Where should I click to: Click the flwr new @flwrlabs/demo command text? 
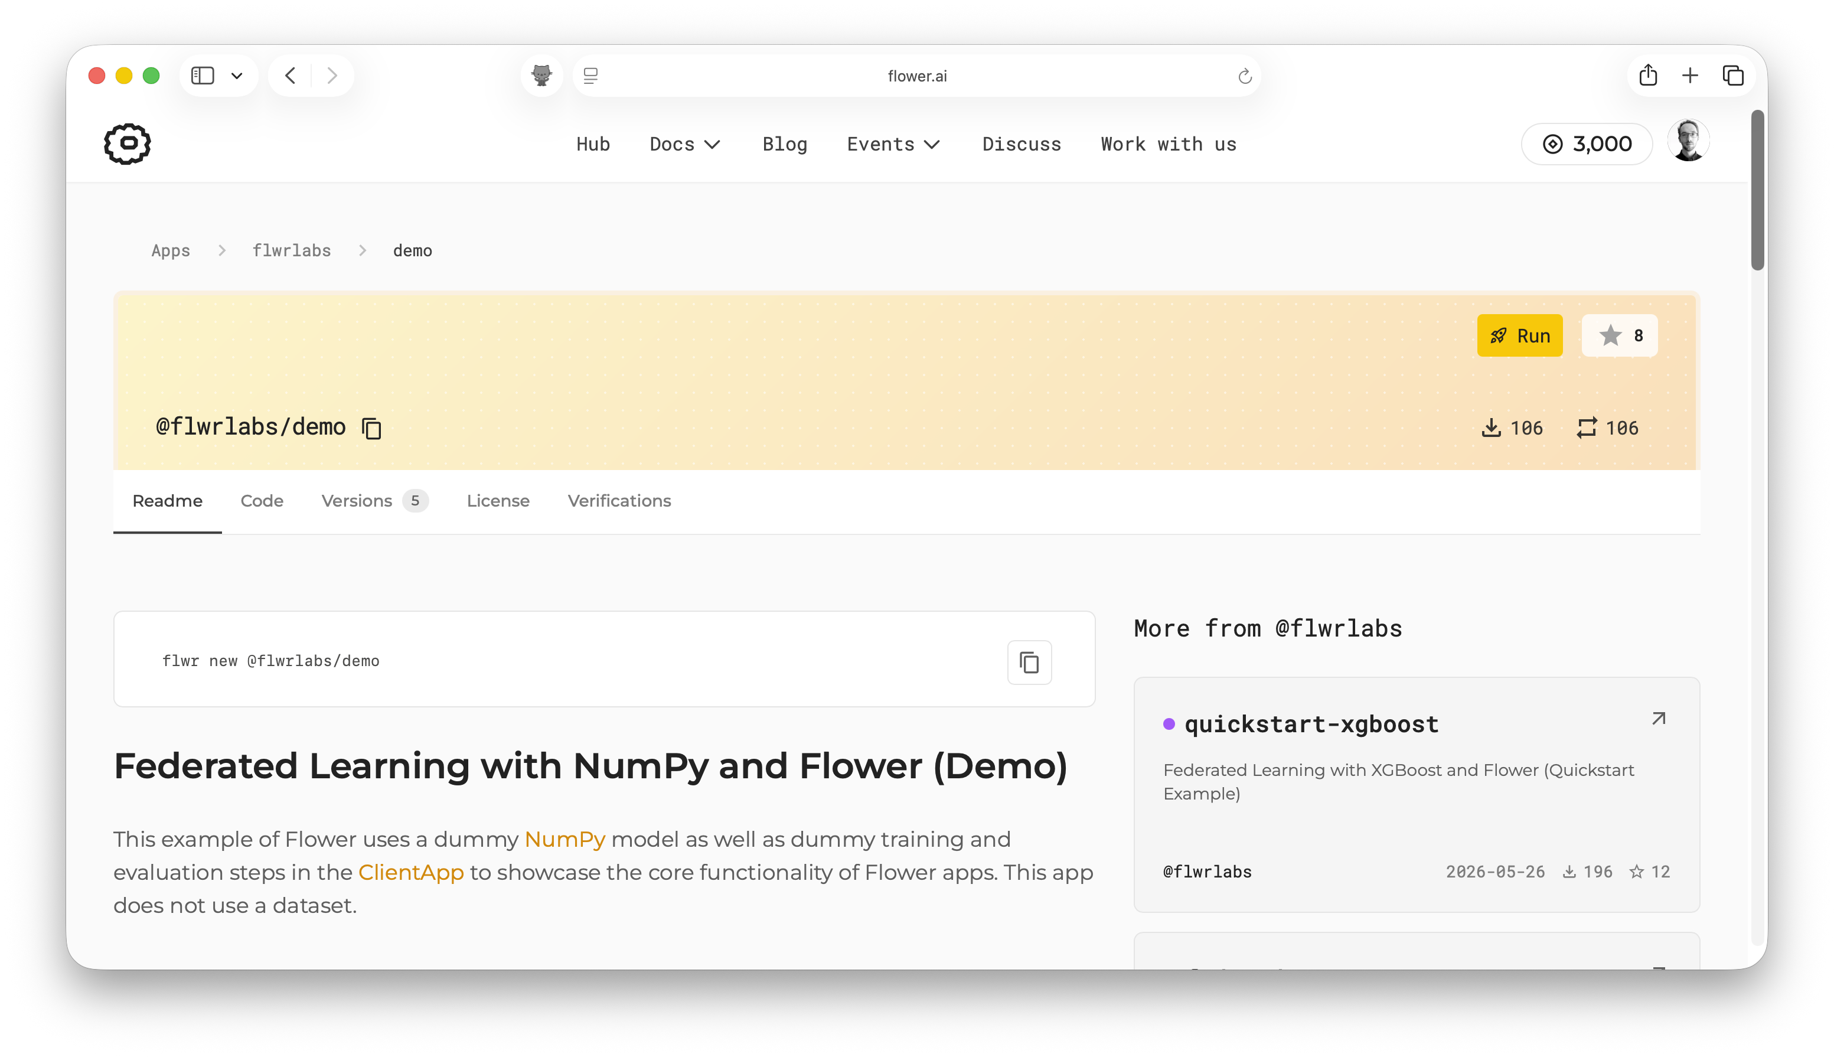(x=270, y=661)
